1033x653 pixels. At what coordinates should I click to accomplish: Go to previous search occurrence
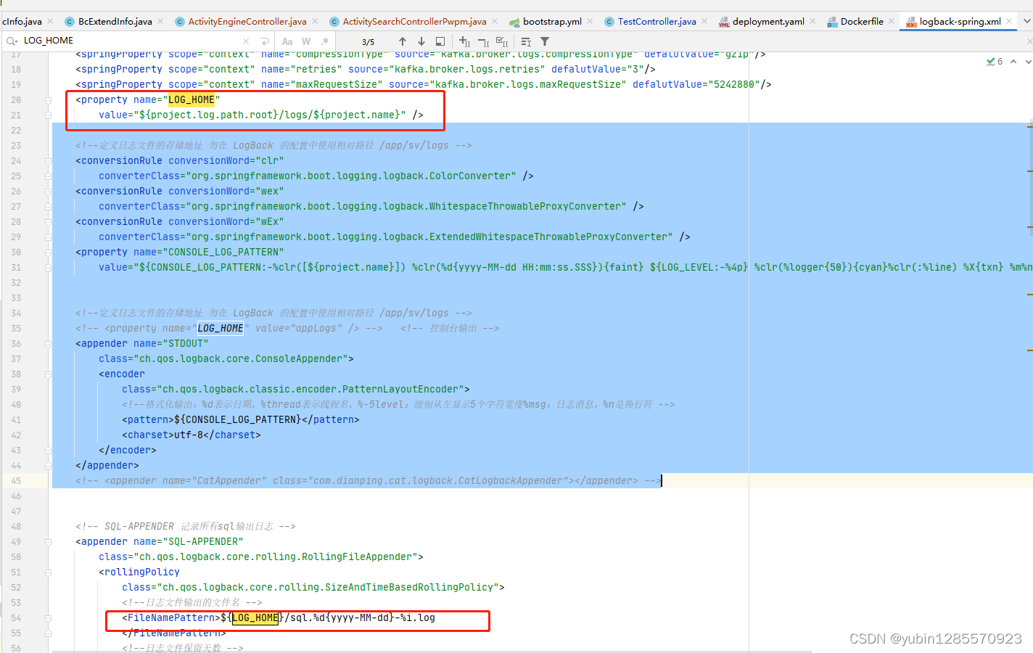click(403, 41)
